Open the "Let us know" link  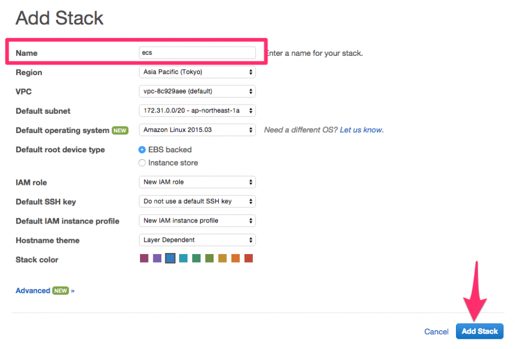click(361, 130)
